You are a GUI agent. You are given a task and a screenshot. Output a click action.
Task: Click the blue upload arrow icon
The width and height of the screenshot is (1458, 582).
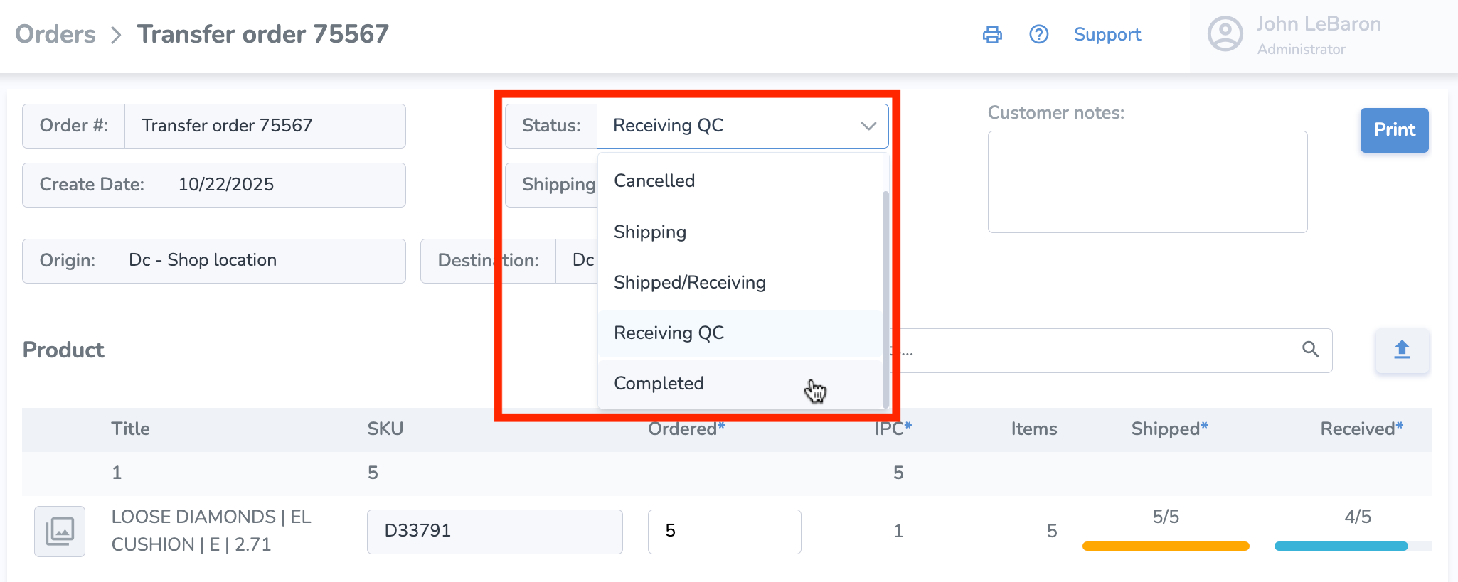tap(1402, 350)
